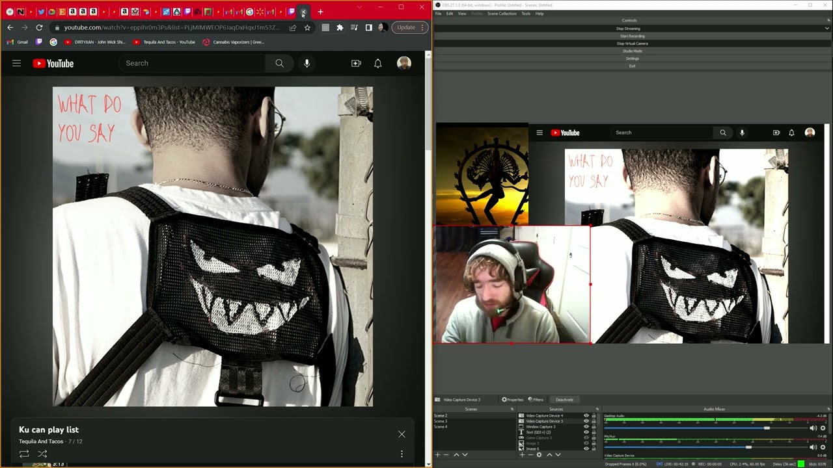Open the OBS Properties gear for selected source
This screenshot has height=468, width=833.
coord(512,400)
